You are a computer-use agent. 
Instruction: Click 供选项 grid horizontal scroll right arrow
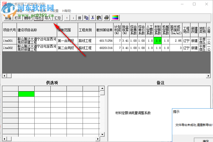click(98, 139)
